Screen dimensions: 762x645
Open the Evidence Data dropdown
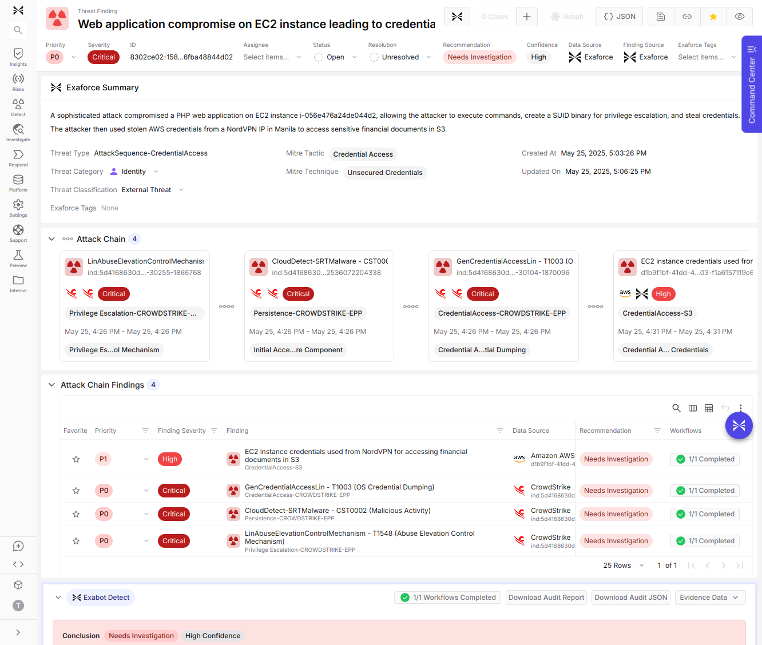point(710,598)
